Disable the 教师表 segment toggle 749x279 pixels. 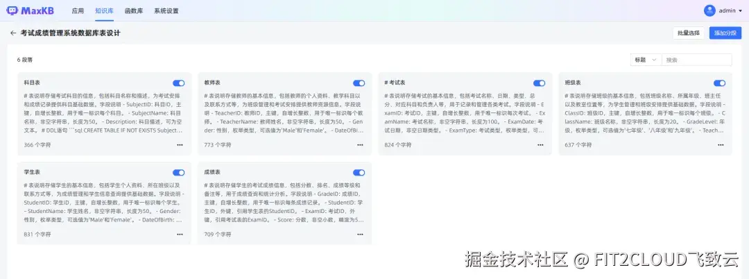359,83
